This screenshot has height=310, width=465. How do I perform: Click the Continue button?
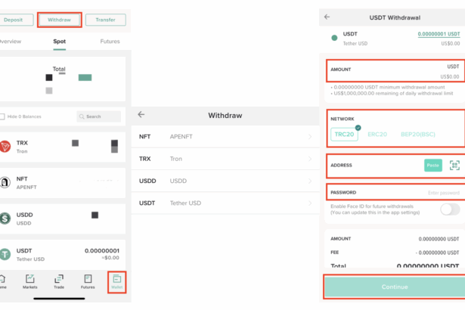click(x=394, y=287)
